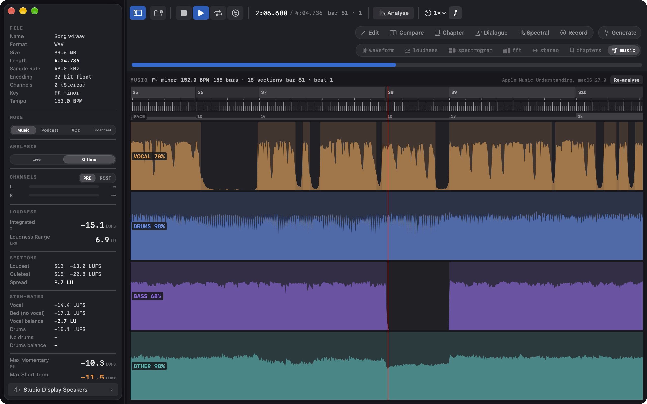The image size is (647, 404).
Task: Open the Dialogue mode
Action: 491,33
